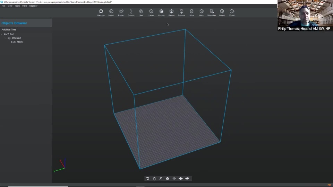
Task: Click the Machine cube icon in tree
Action: pyautogui.click(x=9, y=38)
